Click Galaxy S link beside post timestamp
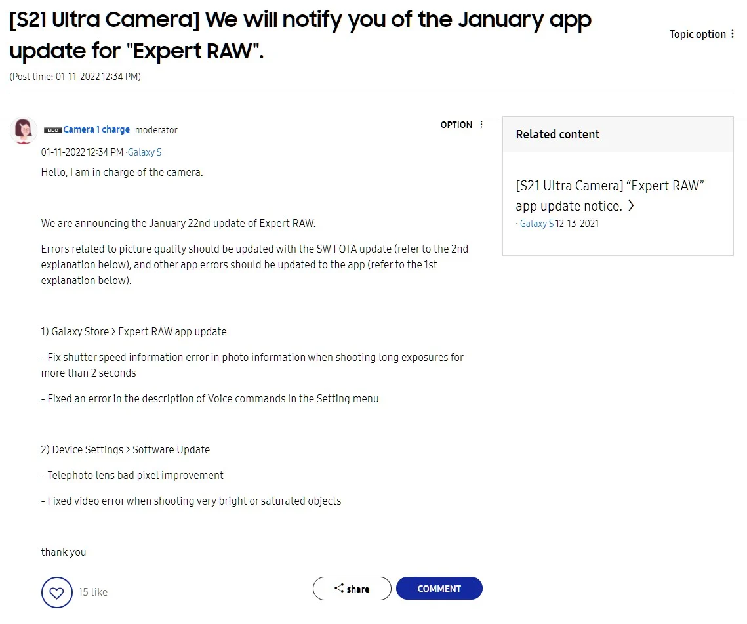Viewport: 747px width, 624px height. [145, 152]
